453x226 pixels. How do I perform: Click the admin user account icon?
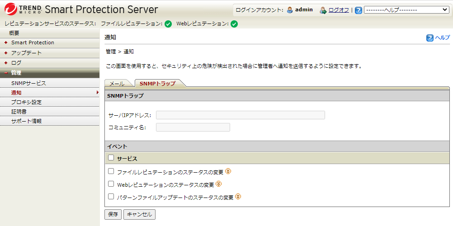point(290,10)
